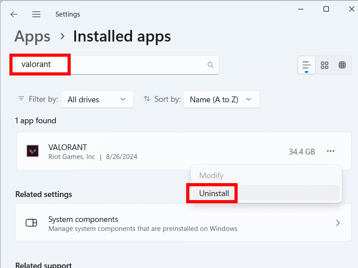The width and height of the screenshot is (358, 268).
Task: Navigate to Apps via the breadcrumb link
Action: pyautogui.click(x=32, y=36)
